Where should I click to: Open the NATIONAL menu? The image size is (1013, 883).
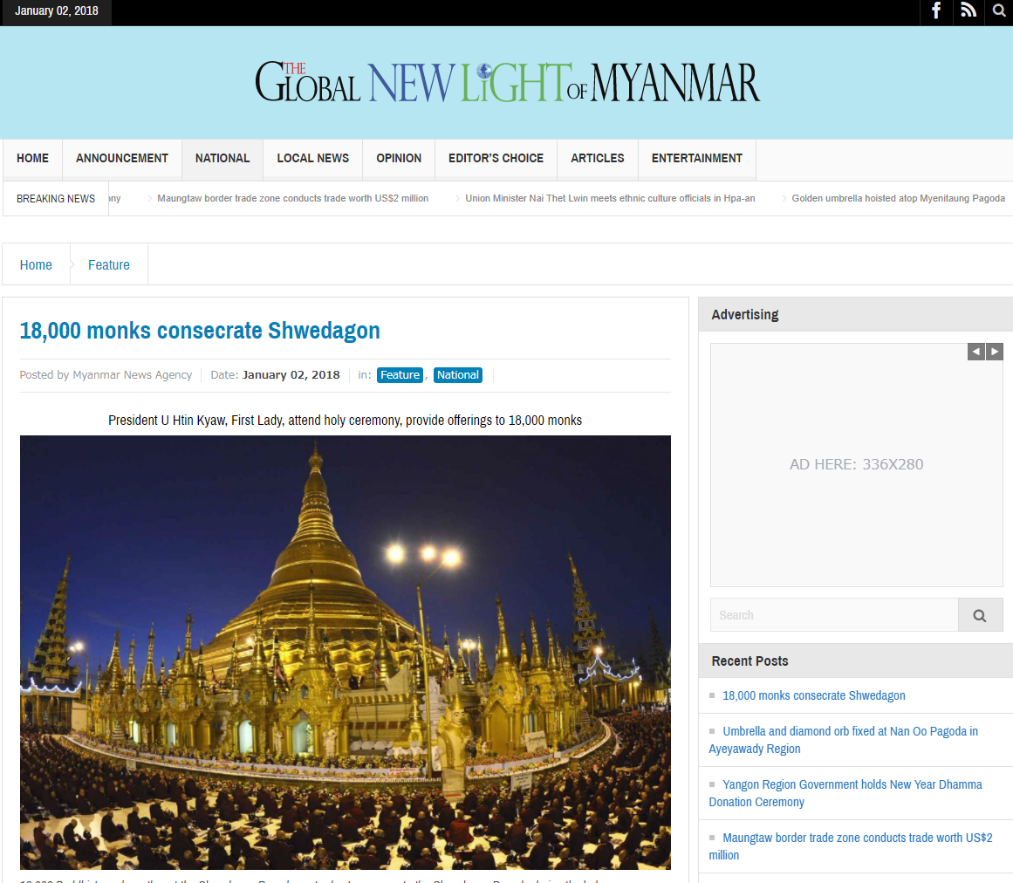coord(222,158)
